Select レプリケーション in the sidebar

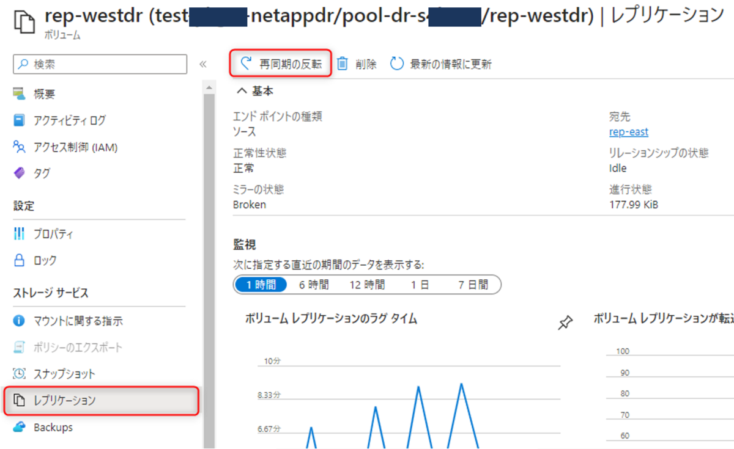102,401
